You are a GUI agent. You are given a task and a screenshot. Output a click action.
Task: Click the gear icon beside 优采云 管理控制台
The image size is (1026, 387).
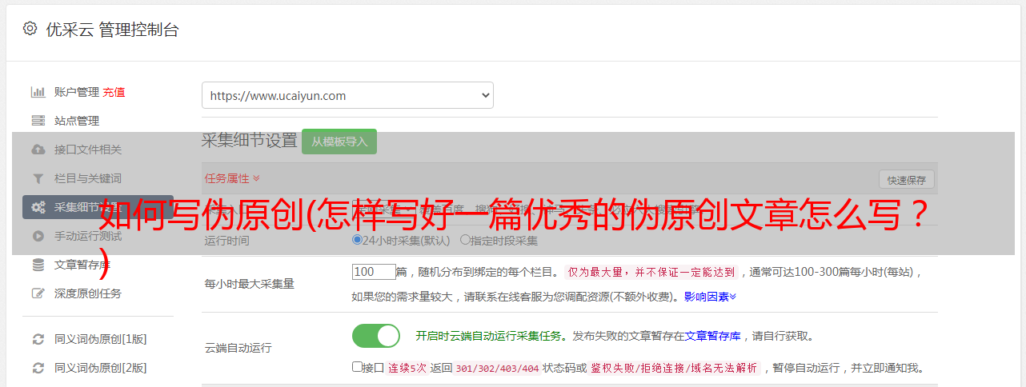pyautogui.click(x=30, y=29)
